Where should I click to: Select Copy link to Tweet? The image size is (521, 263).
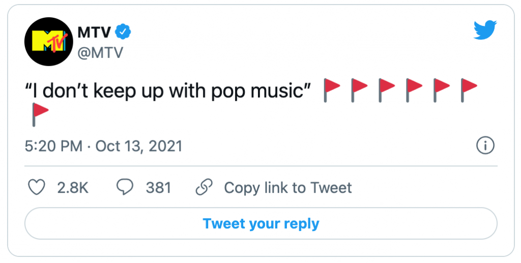coord(288,188)
